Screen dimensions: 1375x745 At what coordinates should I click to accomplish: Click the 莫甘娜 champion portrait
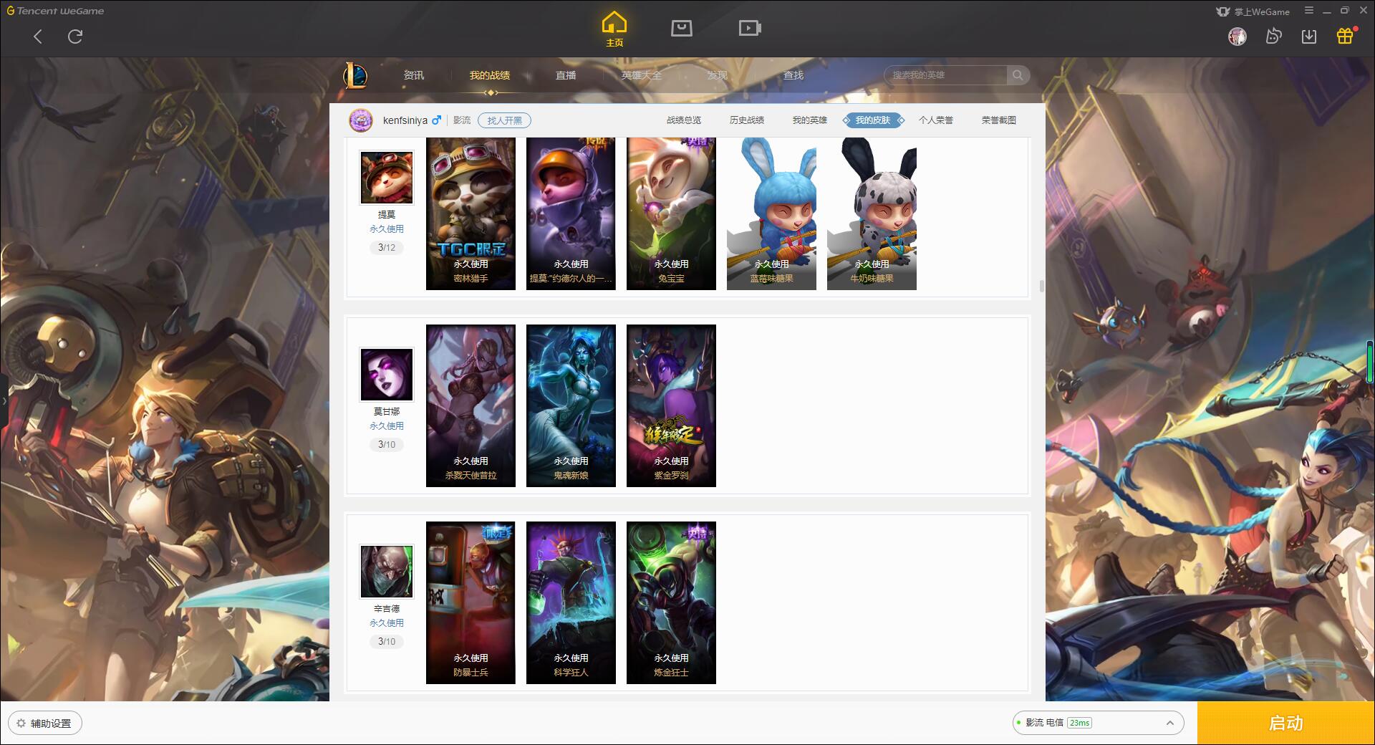(x=387, y=374)
